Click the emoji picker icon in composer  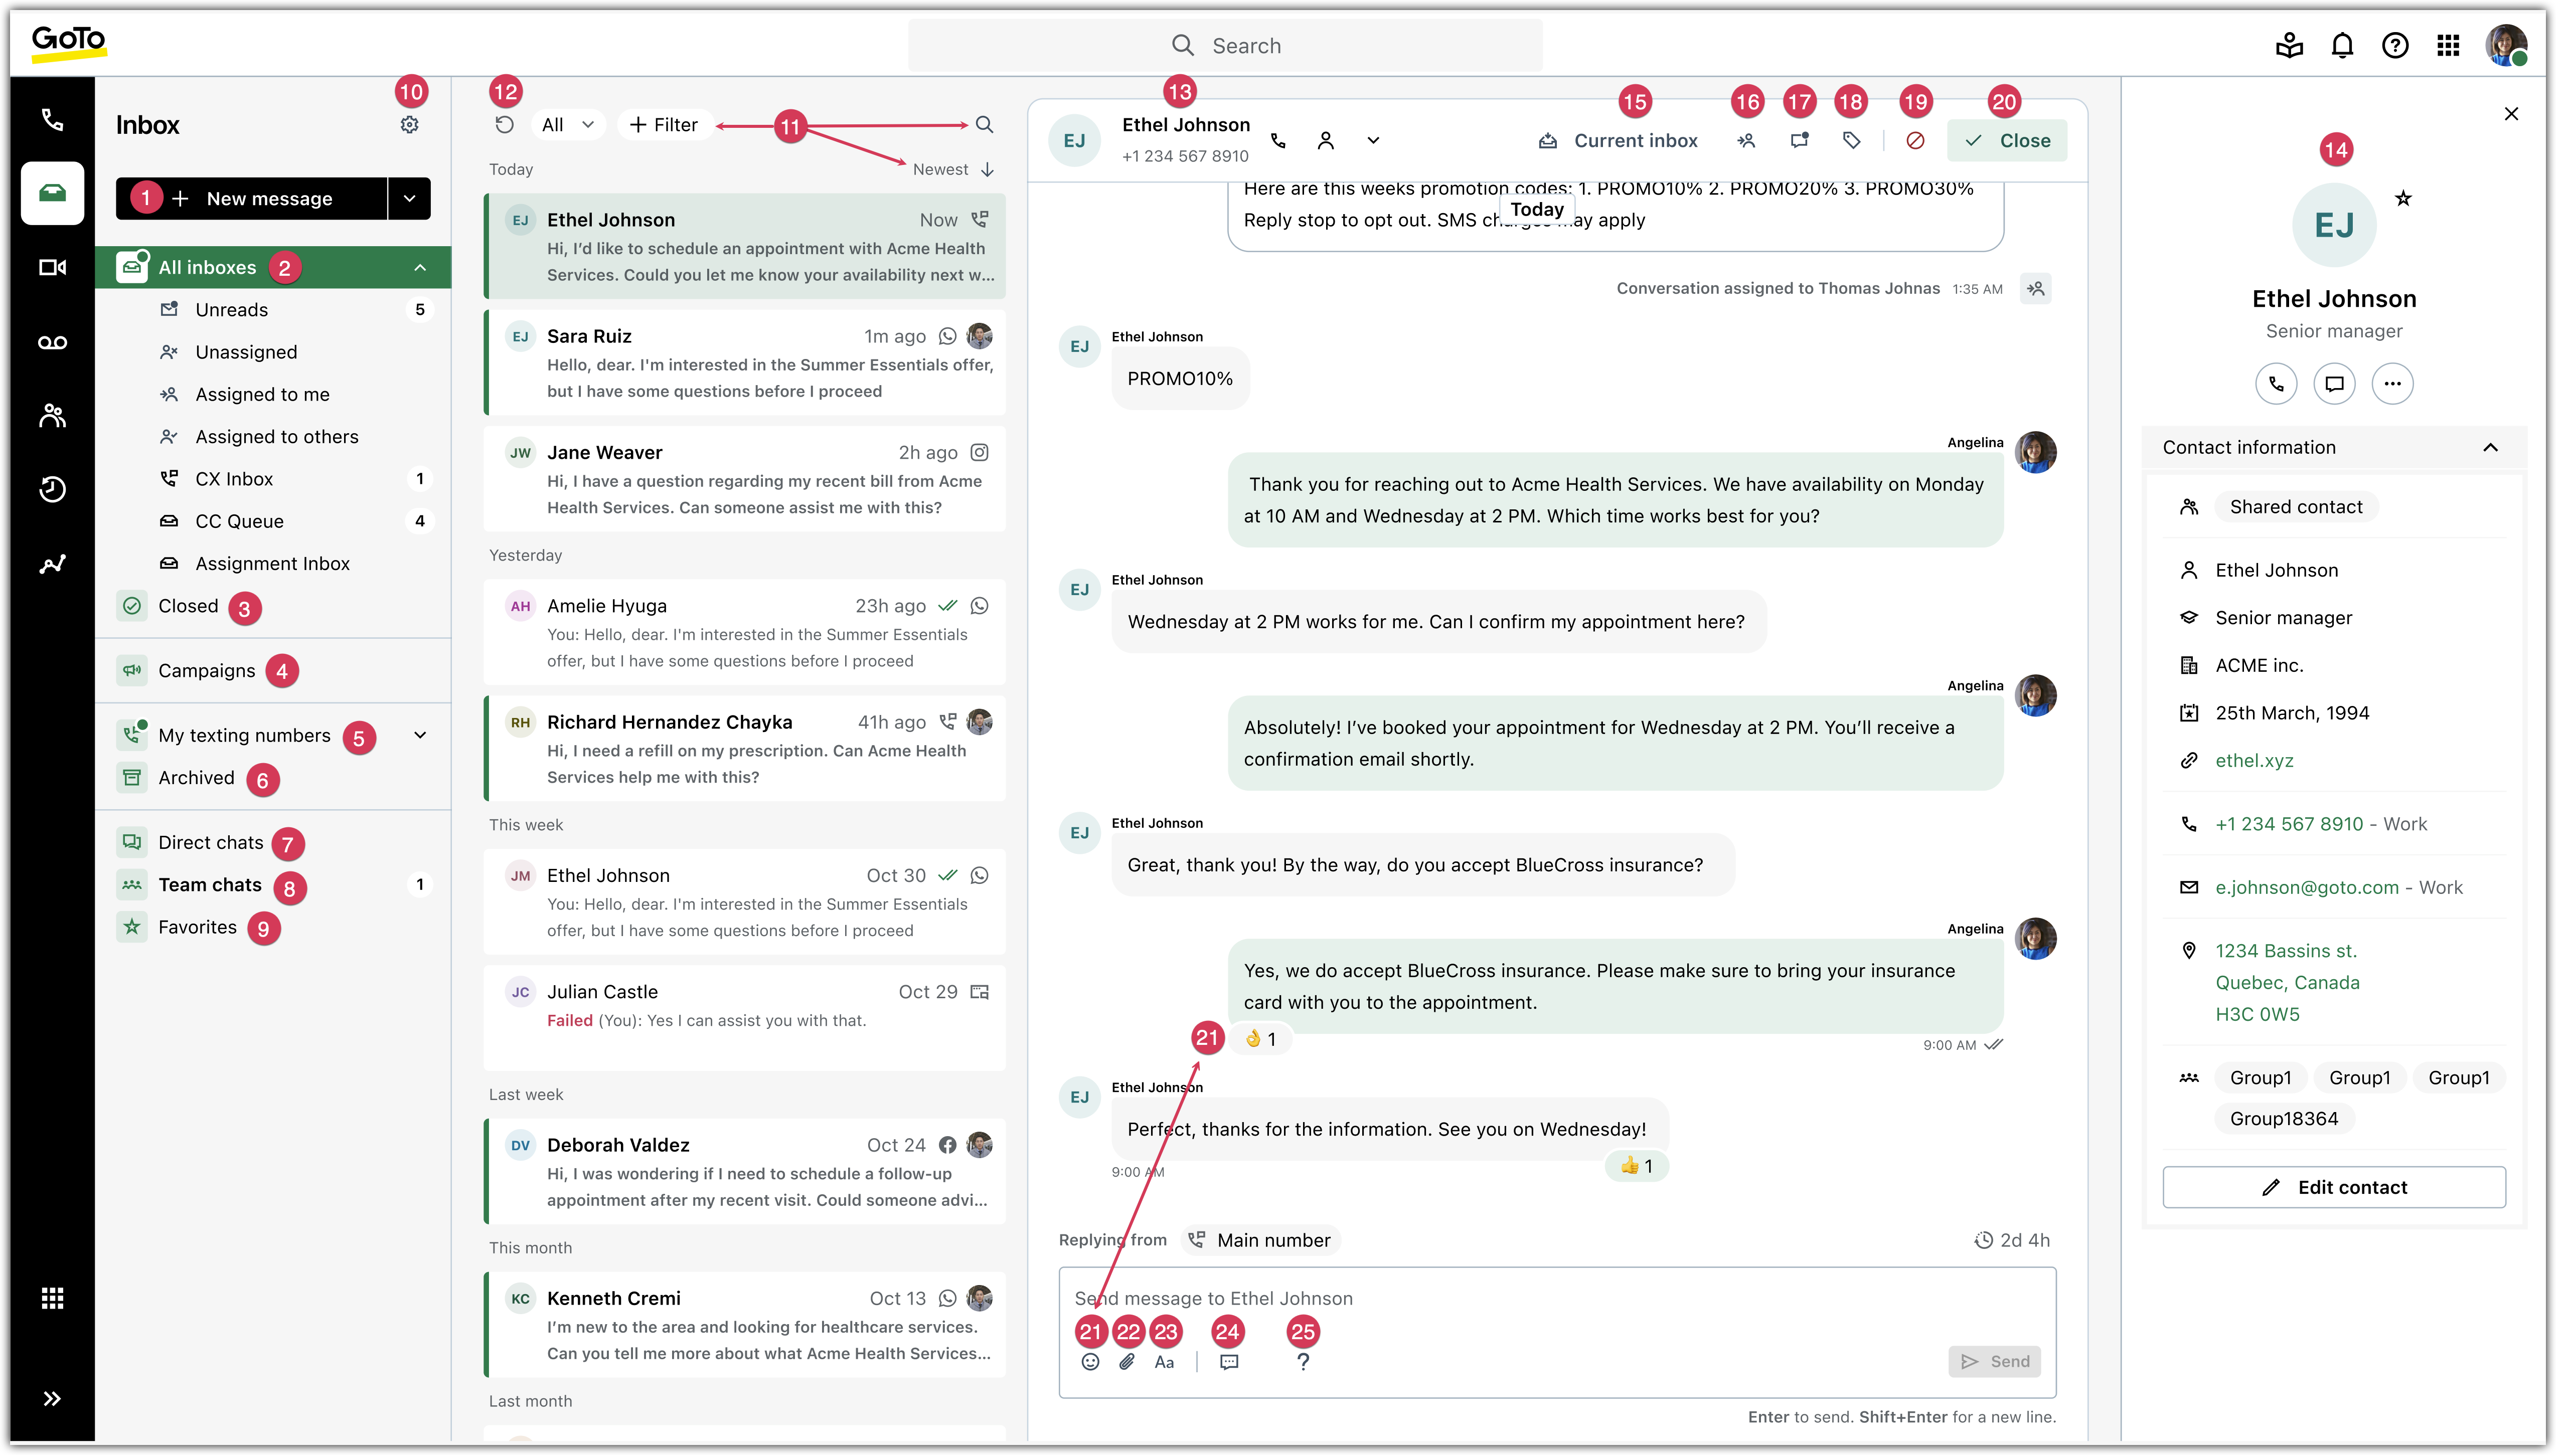1091,1362
